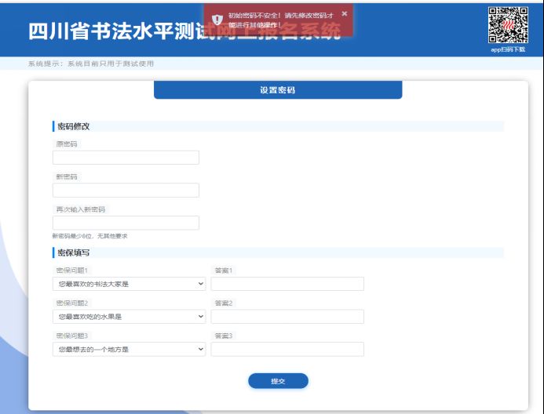544x414 pixels.
Task: Click the 密码修改 section heading
Action: [74, 126]
